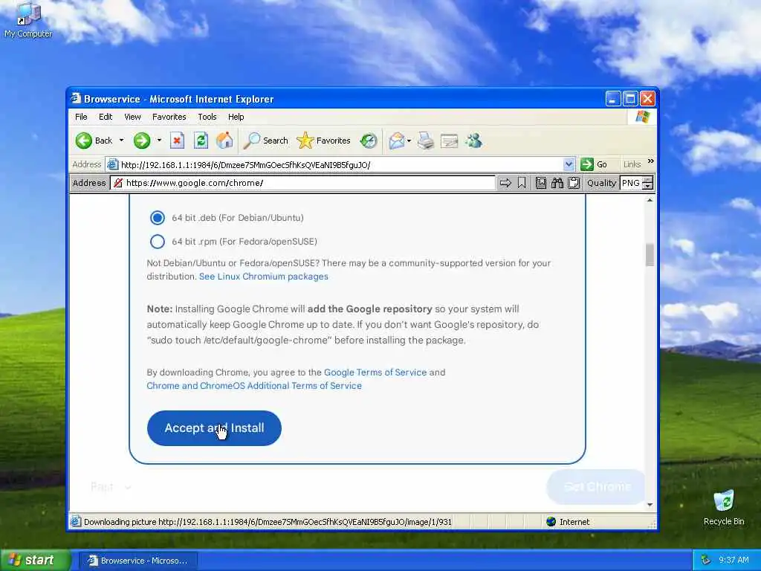Image resolution: width=761 pixels, height=571 pixels.
Task: Click the Browservice download icon
Action: [x=541, y=183]
